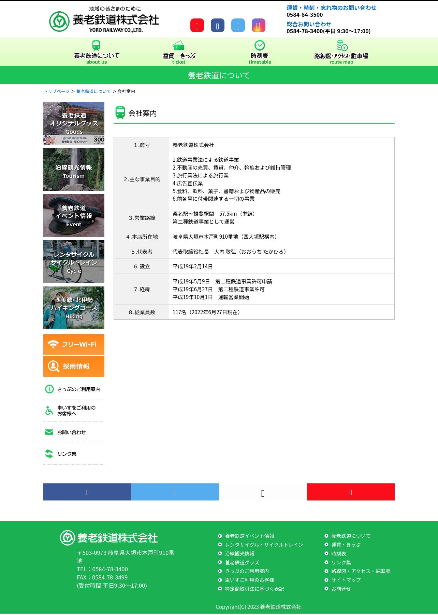The height and width of the screenshot is (615, 438).
Task: Click the info icon beside きっぷのご利用案内
Action: click(x=49, y=389)
